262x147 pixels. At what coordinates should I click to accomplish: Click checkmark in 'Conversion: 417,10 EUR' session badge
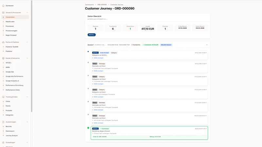tap(143, 45)
